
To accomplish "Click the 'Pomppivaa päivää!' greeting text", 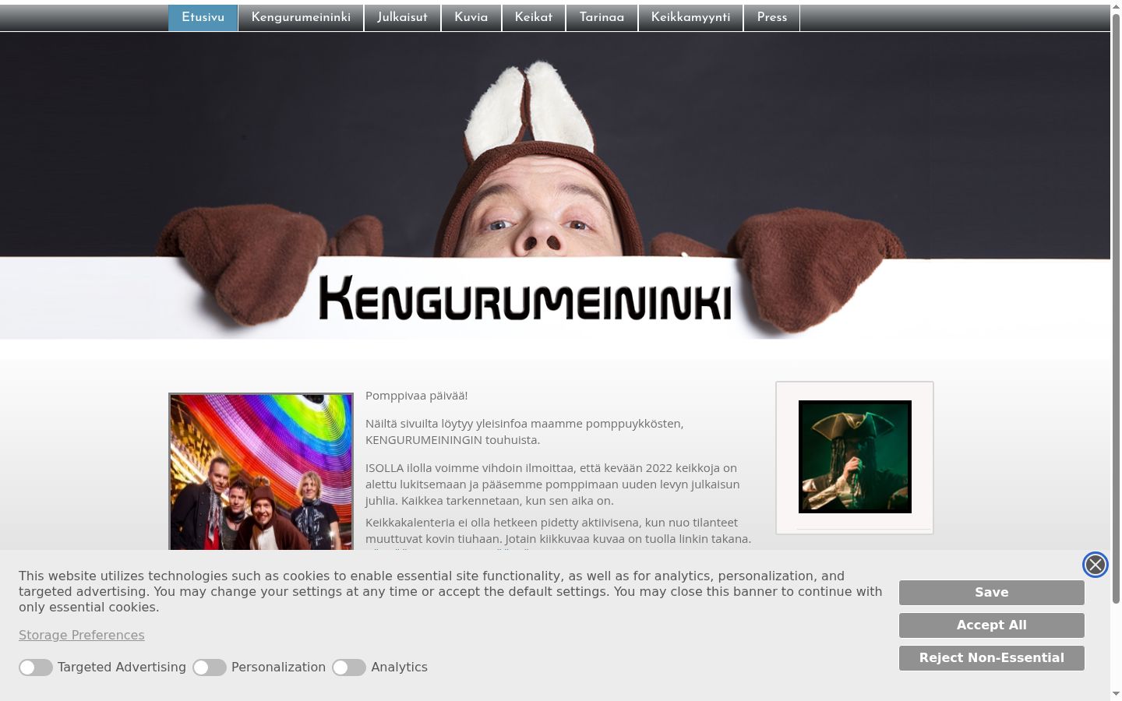I will coord(417,396).
